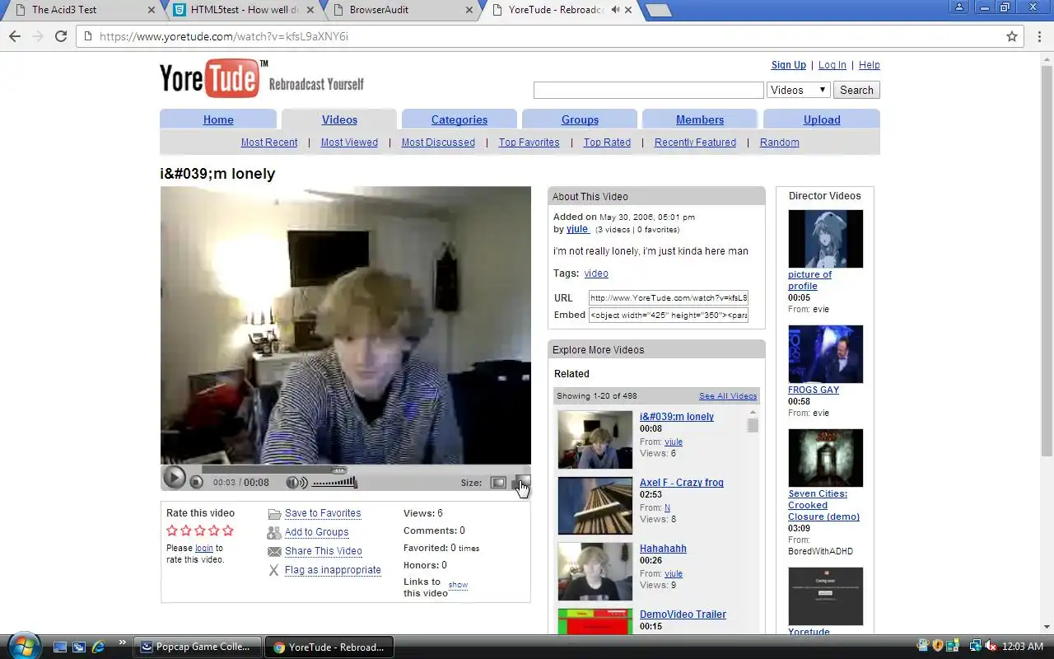Viewport: 1054px width, 659px height.
Task: Go back using the browser back arrow
Action: (15, 36)
